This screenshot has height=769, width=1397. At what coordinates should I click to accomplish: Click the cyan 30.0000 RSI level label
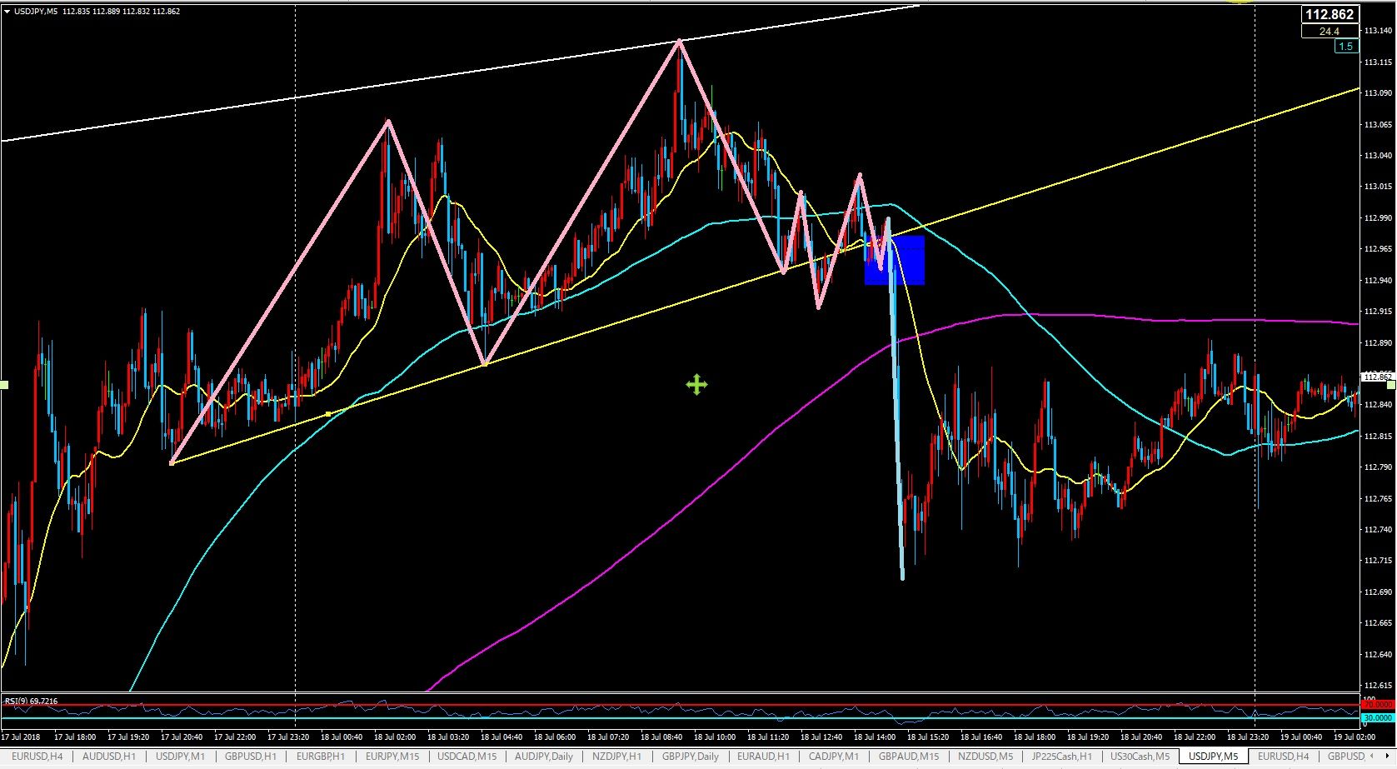(x=1377, y=717)
